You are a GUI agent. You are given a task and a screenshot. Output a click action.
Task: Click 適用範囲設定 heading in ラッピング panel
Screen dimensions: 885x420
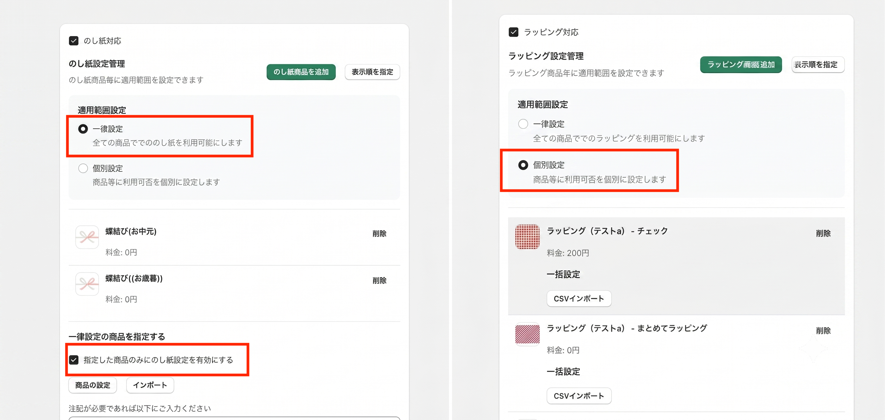click(543, 104)
